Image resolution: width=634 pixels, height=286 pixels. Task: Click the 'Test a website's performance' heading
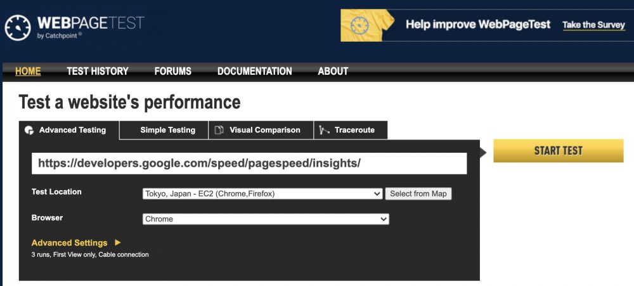129,102
